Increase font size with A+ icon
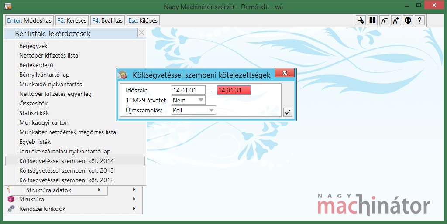Screen dimensions: 447x224 point(396,20)
